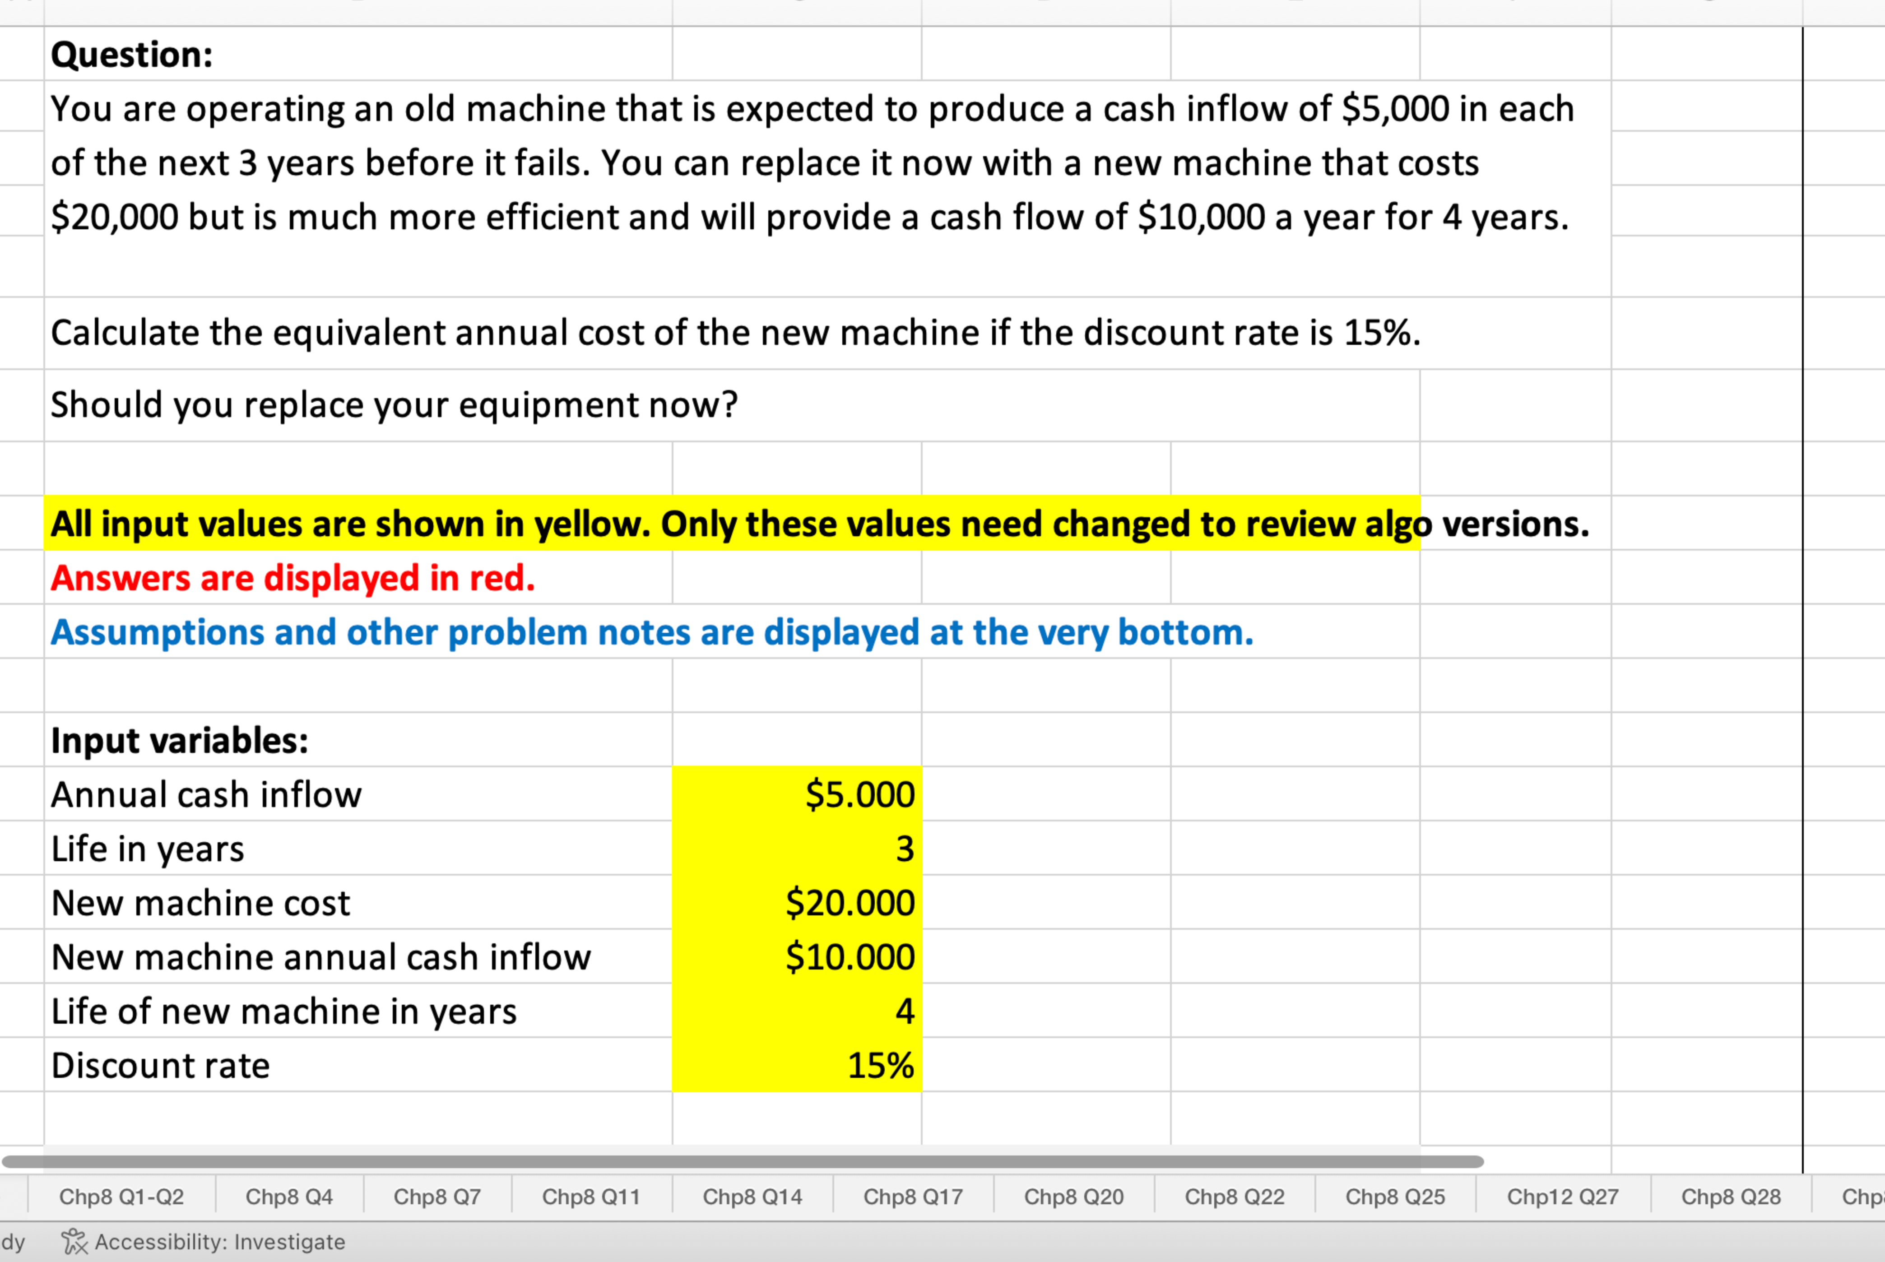Switch to the Chp8 Q1-Q2 sheet tab
Screen dimensions: 1885x1262
pos(121,1197)
